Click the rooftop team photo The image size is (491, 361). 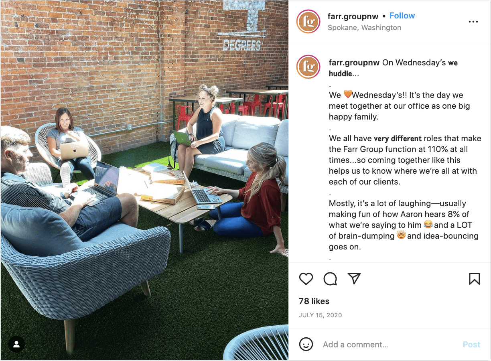click(144, 180)
